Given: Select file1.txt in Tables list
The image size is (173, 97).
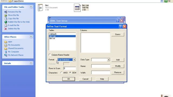Looking at the screenshot, I should click(62, 38).
